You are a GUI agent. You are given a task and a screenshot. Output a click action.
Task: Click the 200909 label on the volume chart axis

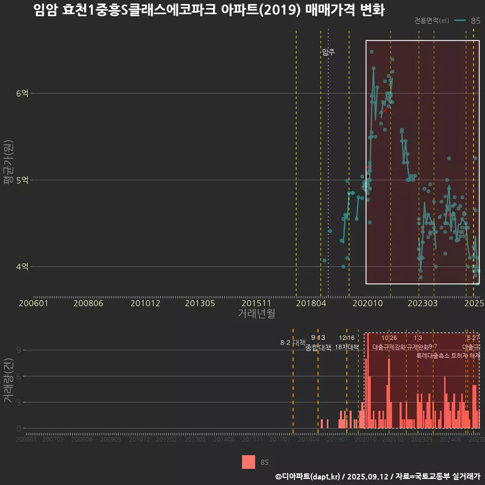(111, 439)
